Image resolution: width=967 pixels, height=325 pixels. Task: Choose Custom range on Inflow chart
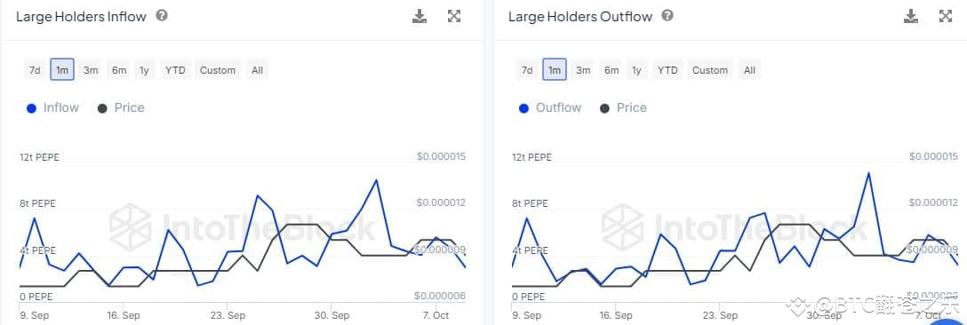(218, 69)
